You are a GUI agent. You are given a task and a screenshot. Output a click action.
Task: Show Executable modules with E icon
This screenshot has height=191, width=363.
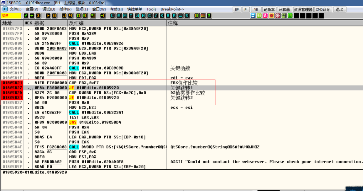pos(119,16)
